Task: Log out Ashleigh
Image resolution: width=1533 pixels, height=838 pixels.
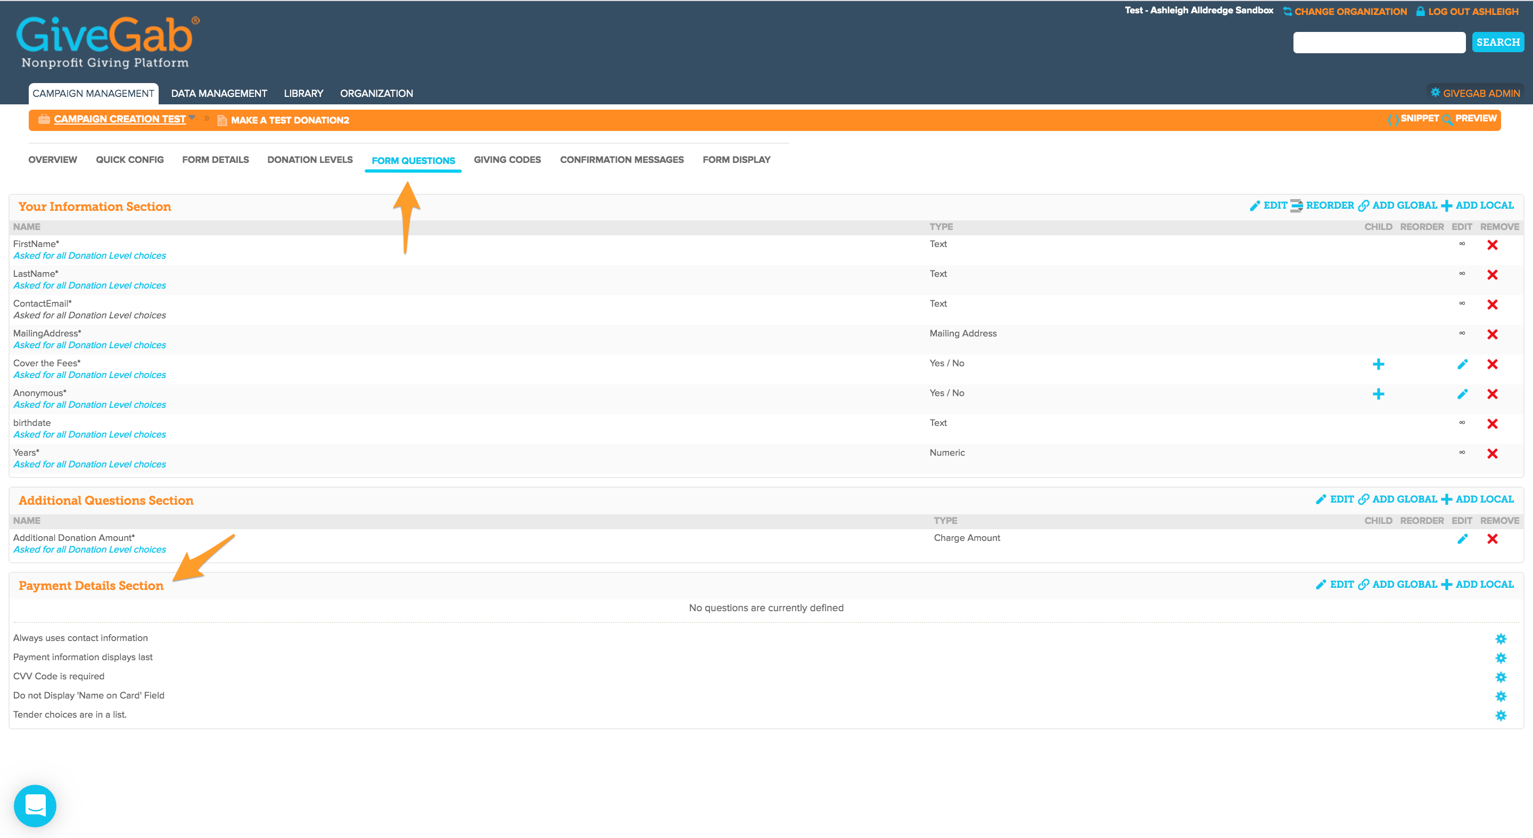Action: pos(1467,11)
